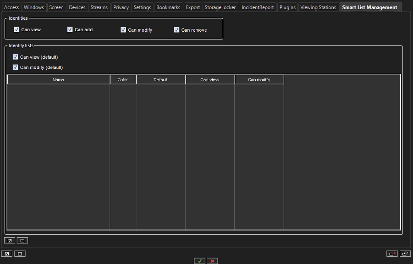Click check-all icon in the dialog footer row
This screenshot has height=264, width=413.
click(7, 254)
